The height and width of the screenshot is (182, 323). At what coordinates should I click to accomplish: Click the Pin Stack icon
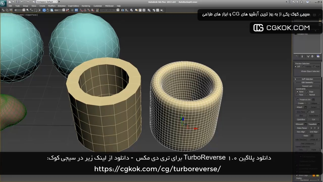[x=297, y=56]
